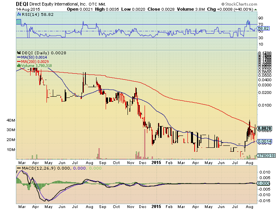The width and height of the screenshot is (278, 210).
Task: Click the Volume 3,780,318 legend text
Action: [x=37, y=66]
